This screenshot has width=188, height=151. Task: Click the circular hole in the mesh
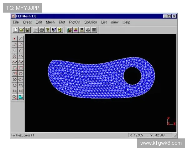click(x=132, y=75)
